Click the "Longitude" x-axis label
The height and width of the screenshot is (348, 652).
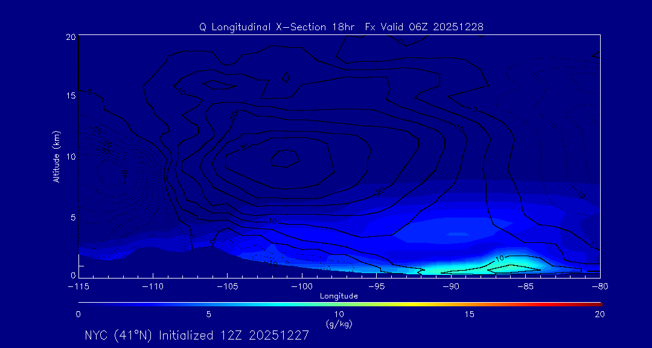point(339,296)
